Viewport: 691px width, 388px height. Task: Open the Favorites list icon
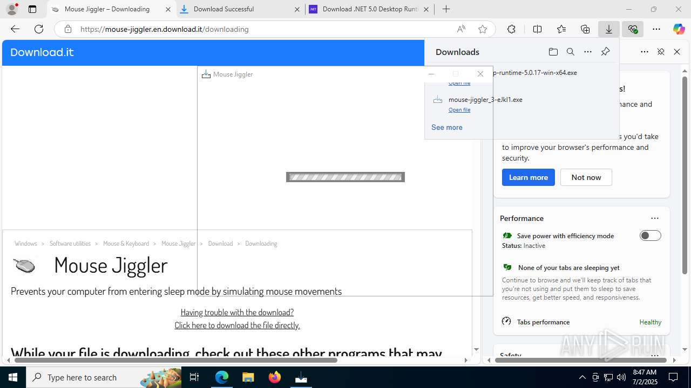click(561, 29)
